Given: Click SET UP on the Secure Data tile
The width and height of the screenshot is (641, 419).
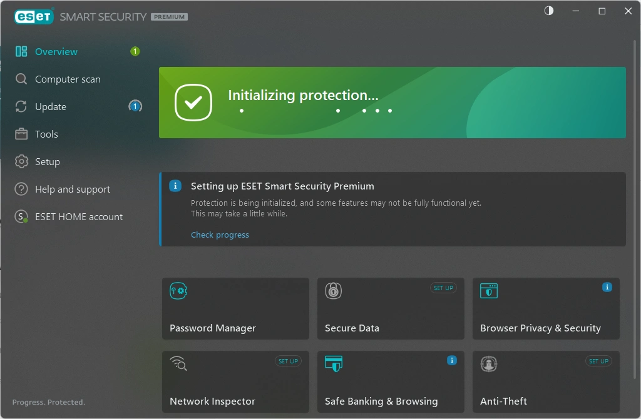Looking at the screenshot, I should tap(444, 288).
